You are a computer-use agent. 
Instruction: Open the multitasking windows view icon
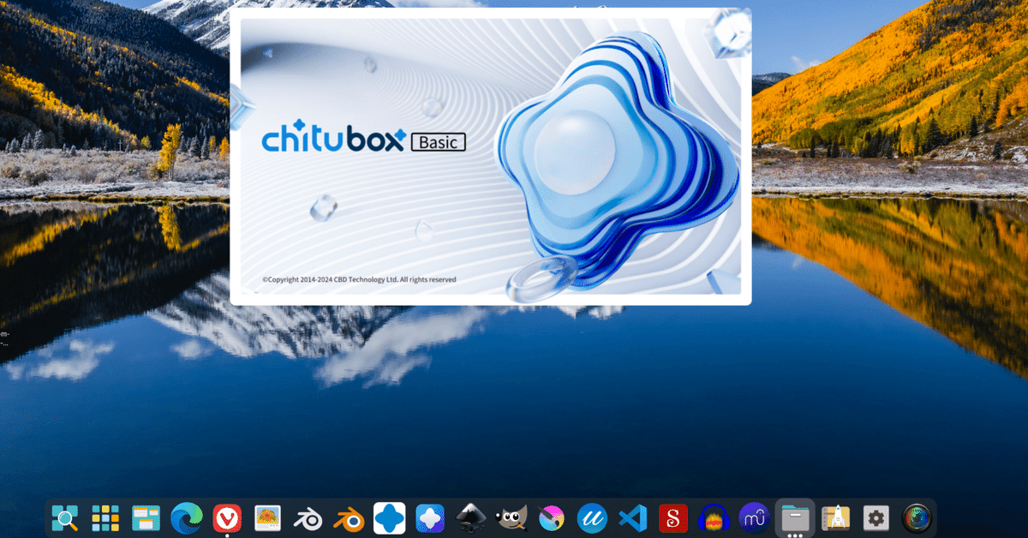point(146,517)
